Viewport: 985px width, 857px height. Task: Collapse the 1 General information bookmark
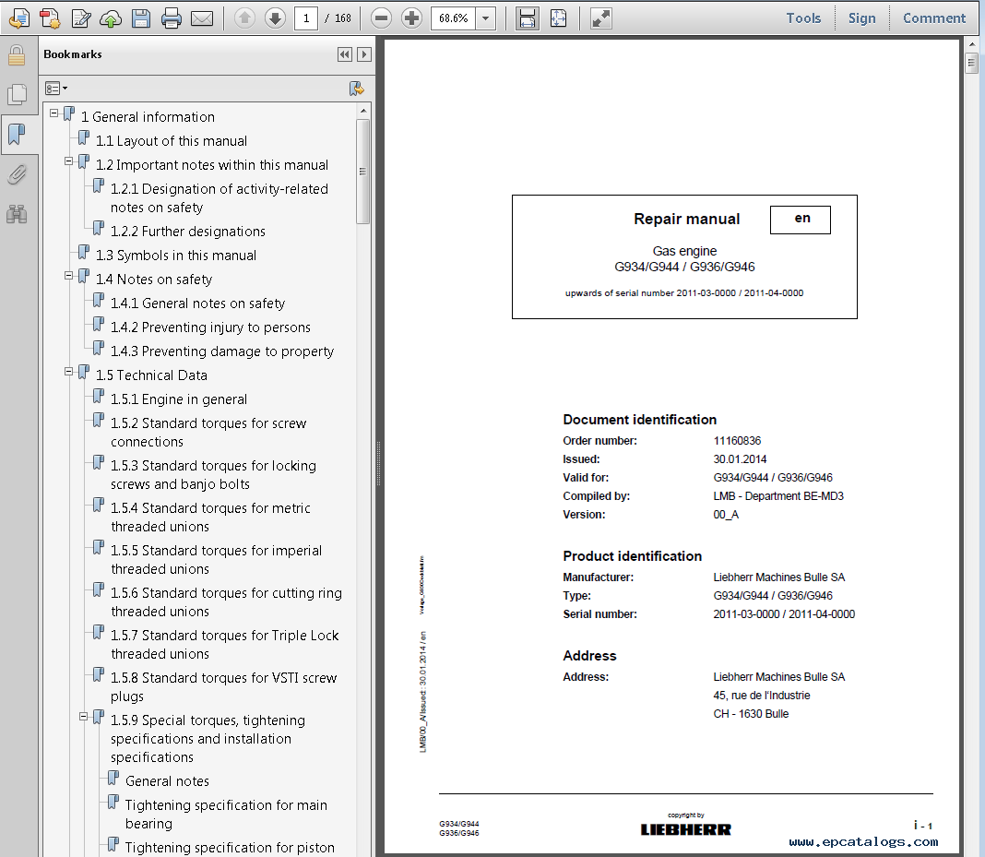point(54,113)
